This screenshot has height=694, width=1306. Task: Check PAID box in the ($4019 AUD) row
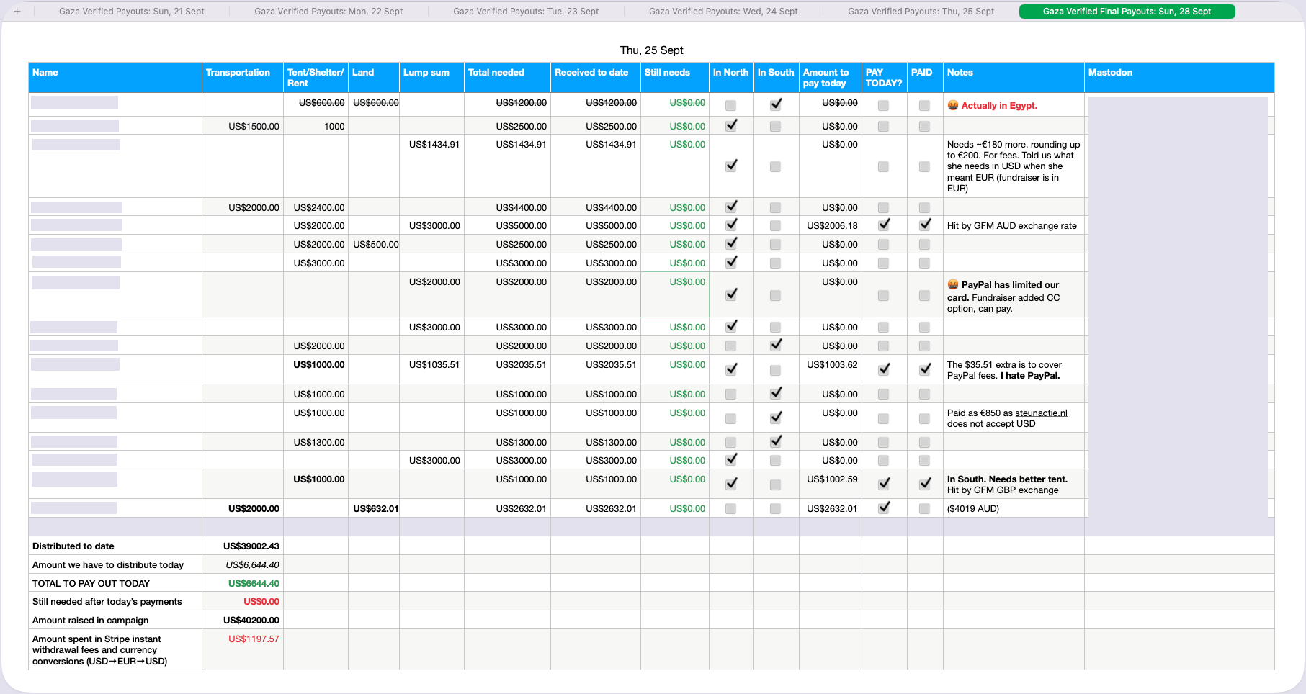click(925, 509)
